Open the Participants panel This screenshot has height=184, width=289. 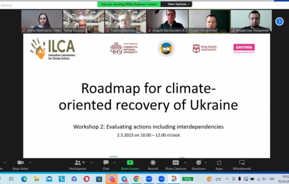click(78, 165)
